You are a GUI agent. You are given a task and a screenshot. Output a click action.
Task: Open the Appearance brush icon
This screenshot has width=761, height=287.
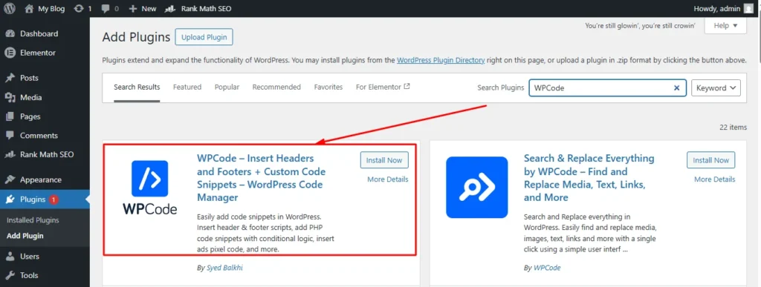(x=10, y=179)
